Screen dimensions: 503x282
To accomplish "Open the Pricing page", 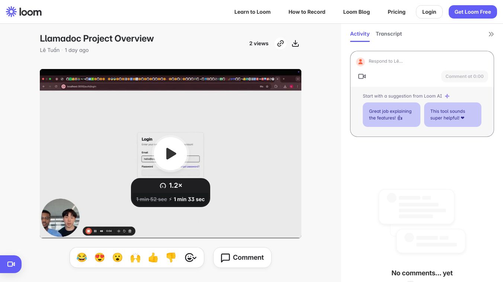I will coord(397,12).
